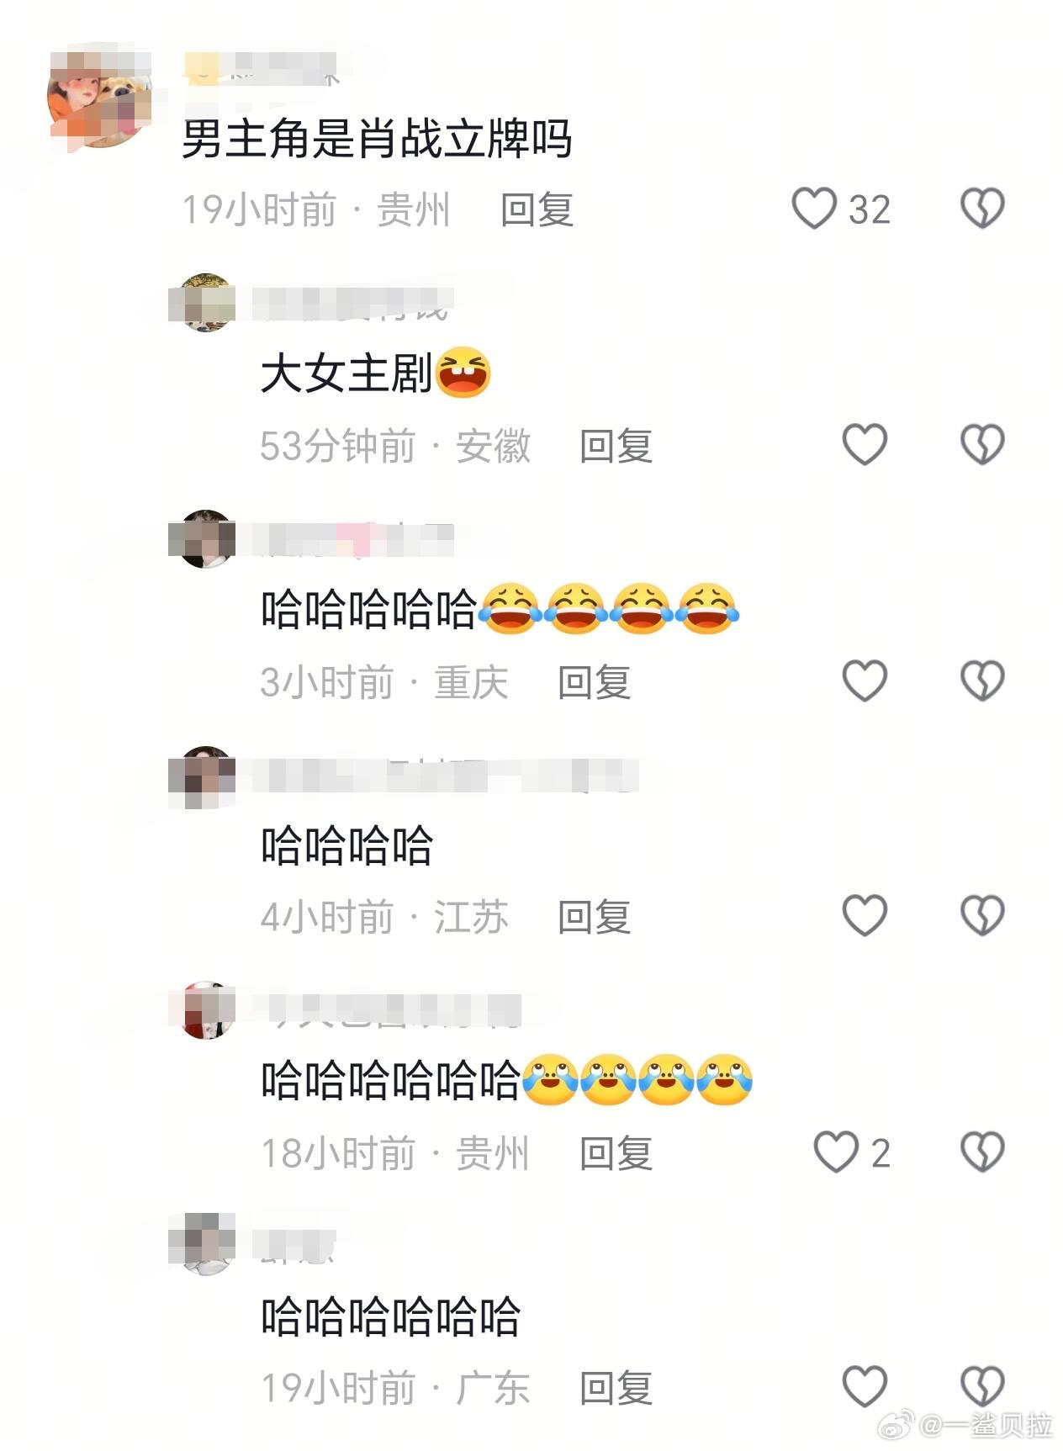The height and width of the screenshot is (1451, 1063).
Task: Like the 18小时前 贵州 reply
Action: click(836, 1152)
